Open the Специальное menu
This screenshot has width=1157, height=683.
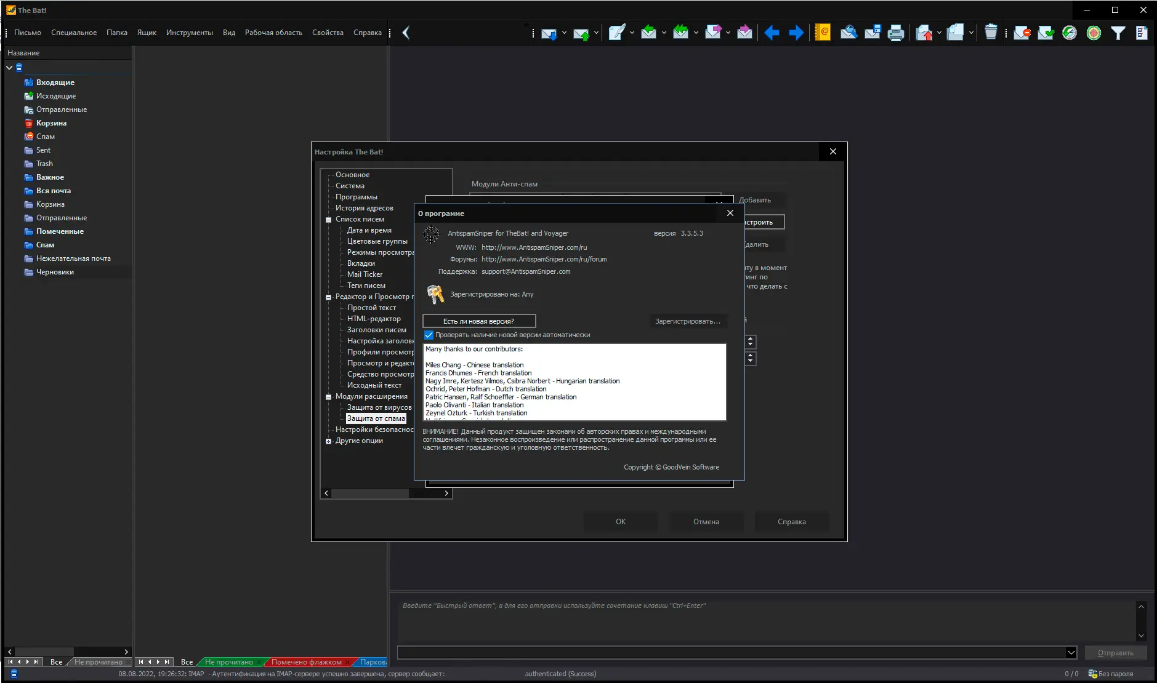click(x=74, y=33)
